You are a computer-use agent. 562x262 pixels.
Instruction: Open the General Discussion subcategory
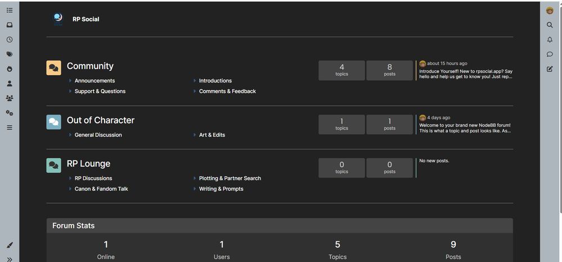(98, 135)
